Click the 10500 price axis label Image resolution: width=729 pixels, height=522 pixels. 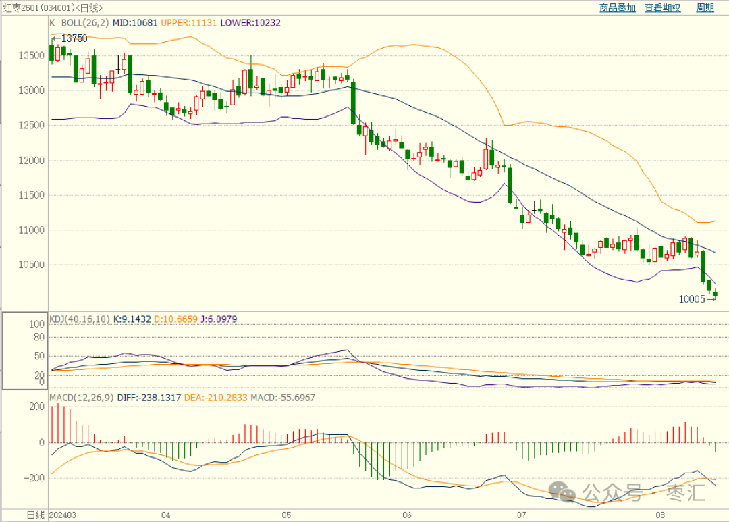point(31,265)
